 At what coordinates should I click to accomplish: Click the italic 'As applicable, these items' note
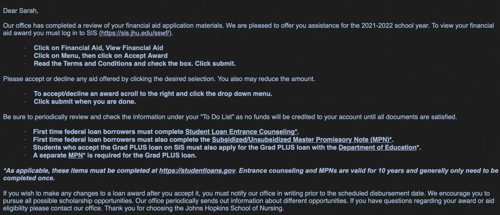point(250,175)
